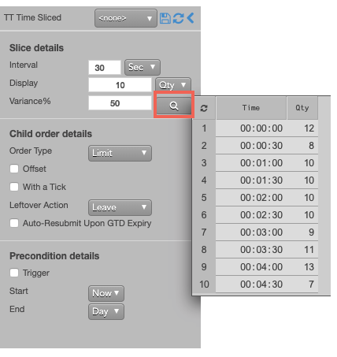The height and width of the screenshot is (357, 337).
Task: Refresh the slice preview table
Action: (204, 108)
